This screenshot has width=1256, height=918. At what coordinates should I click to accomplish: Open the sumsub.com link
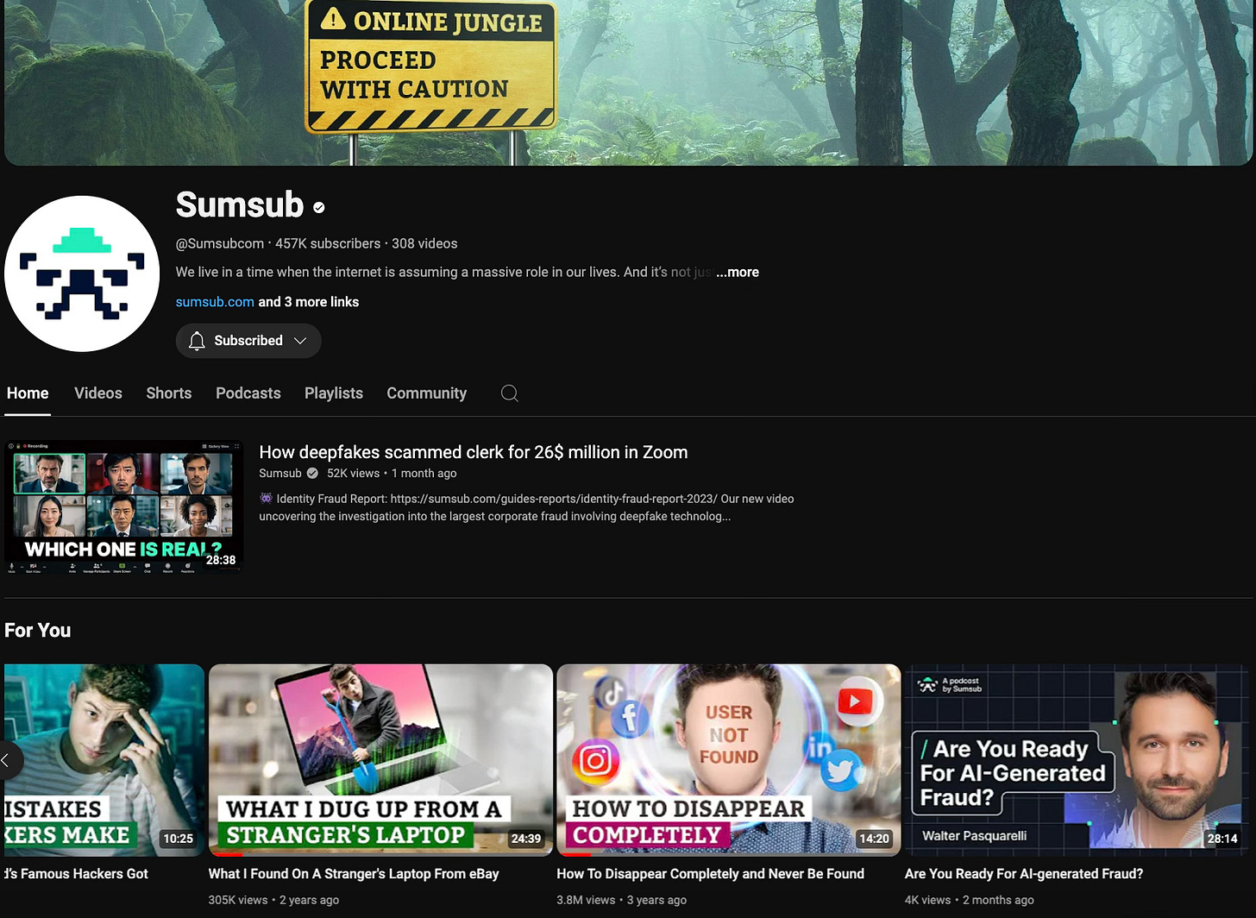pyautogui.click(x=215, y=302)
